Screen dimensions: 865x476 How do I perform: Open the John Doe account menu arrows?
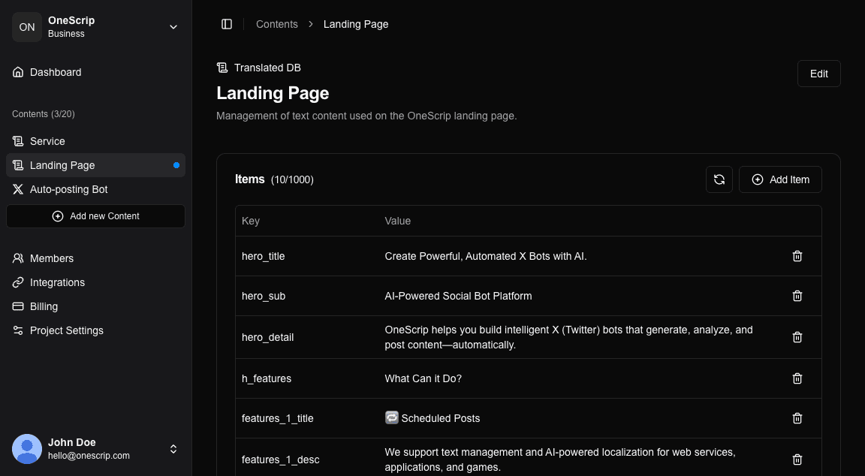click(x=173, y=449)
